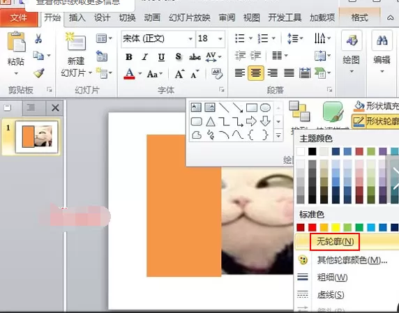Click the red Font Color A icon
Screen dimensions: 399x313
pyautogui.click(x=129, y=74)
